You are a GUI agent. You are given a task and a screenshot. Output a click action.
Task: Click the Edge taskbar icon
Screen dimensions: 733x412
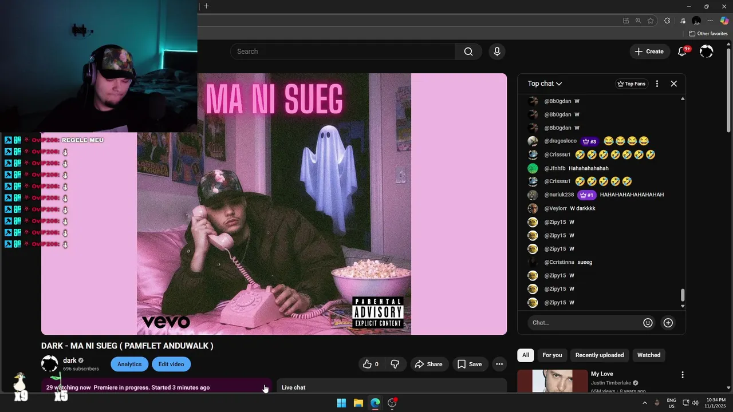coord(375,403)
